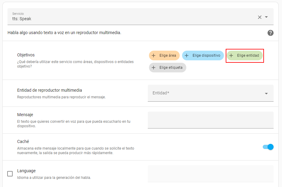Click the plus icon on Elige dispositivo
Viewport: 282px width, 187px height.
(x=187, y=55)
